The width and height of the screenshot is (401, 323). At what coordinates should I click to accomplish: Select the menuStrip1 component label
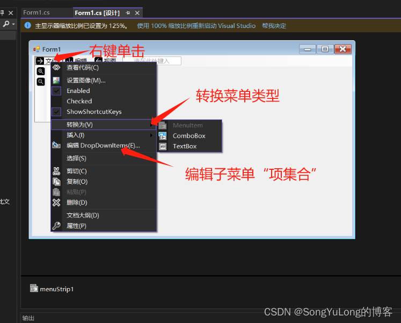pyautogui.click(x=57, y=289)
